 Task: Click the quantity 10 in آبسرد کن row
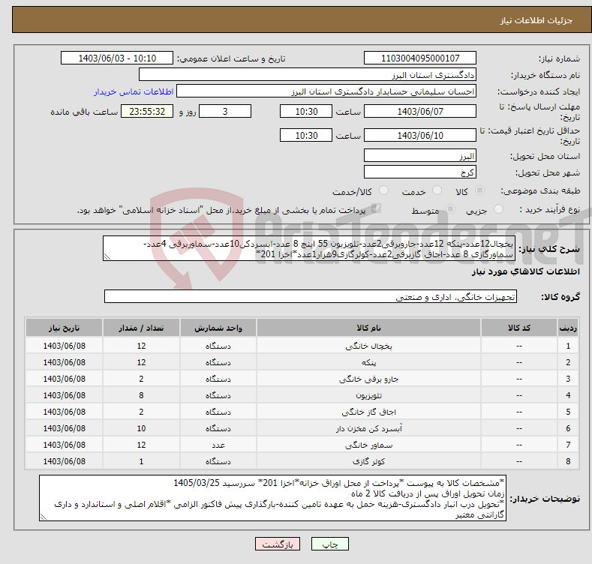coord(141,428)
